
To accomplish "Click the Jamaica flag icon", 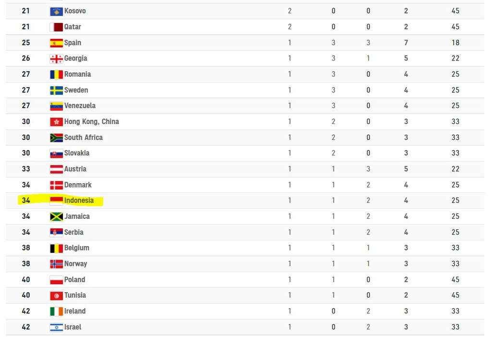I will coord(57,217).
